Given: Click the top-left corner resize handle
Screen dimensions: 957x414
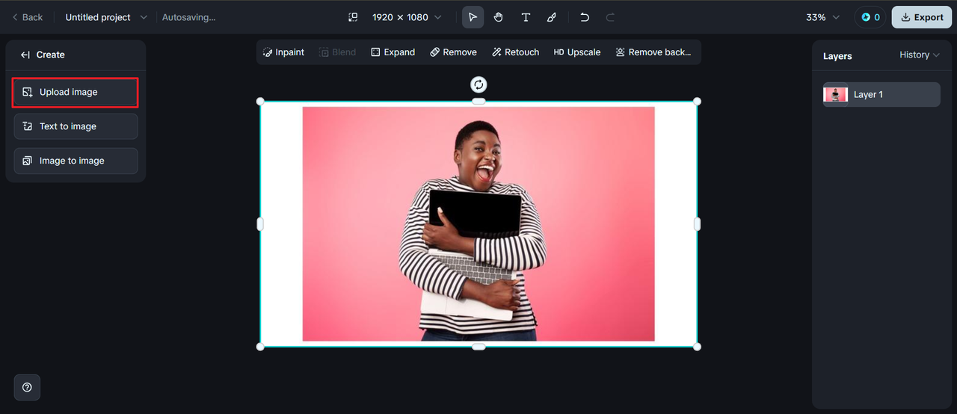Looking at the screenshot, I should pos(260,101).
